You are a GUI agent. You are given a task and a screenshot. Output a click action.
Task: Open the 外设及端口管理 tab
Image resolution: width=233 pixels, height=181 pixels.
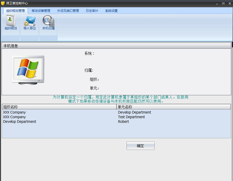tap(68, 11)
